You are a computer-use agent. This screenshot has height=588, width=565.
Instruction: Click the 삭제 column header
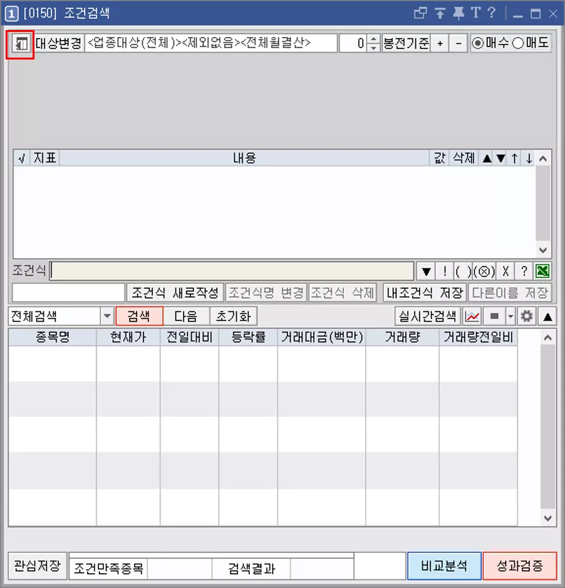click(x=464, y=158)
